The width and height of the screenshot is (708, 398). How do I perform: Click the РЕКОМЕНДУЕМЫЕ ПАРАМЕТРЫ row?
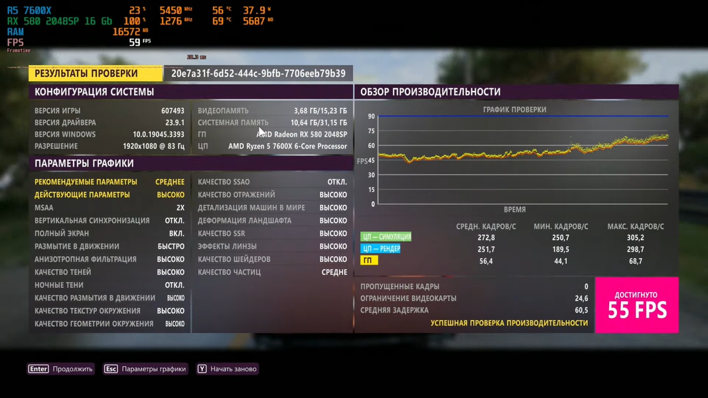point(109,181)
